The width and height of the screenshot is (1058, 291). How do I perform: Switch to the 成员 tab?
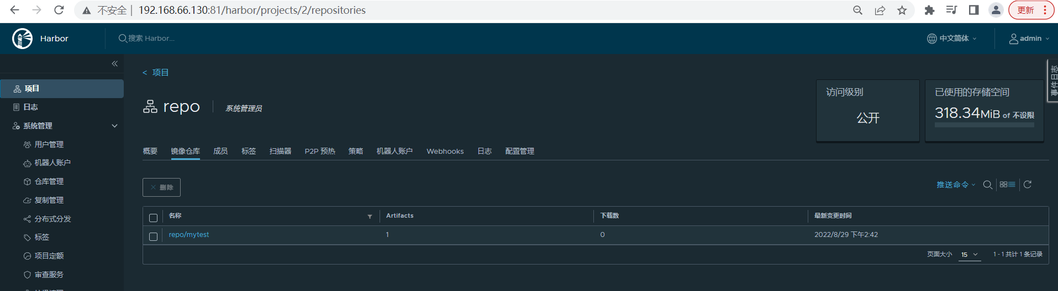[220, 151]
